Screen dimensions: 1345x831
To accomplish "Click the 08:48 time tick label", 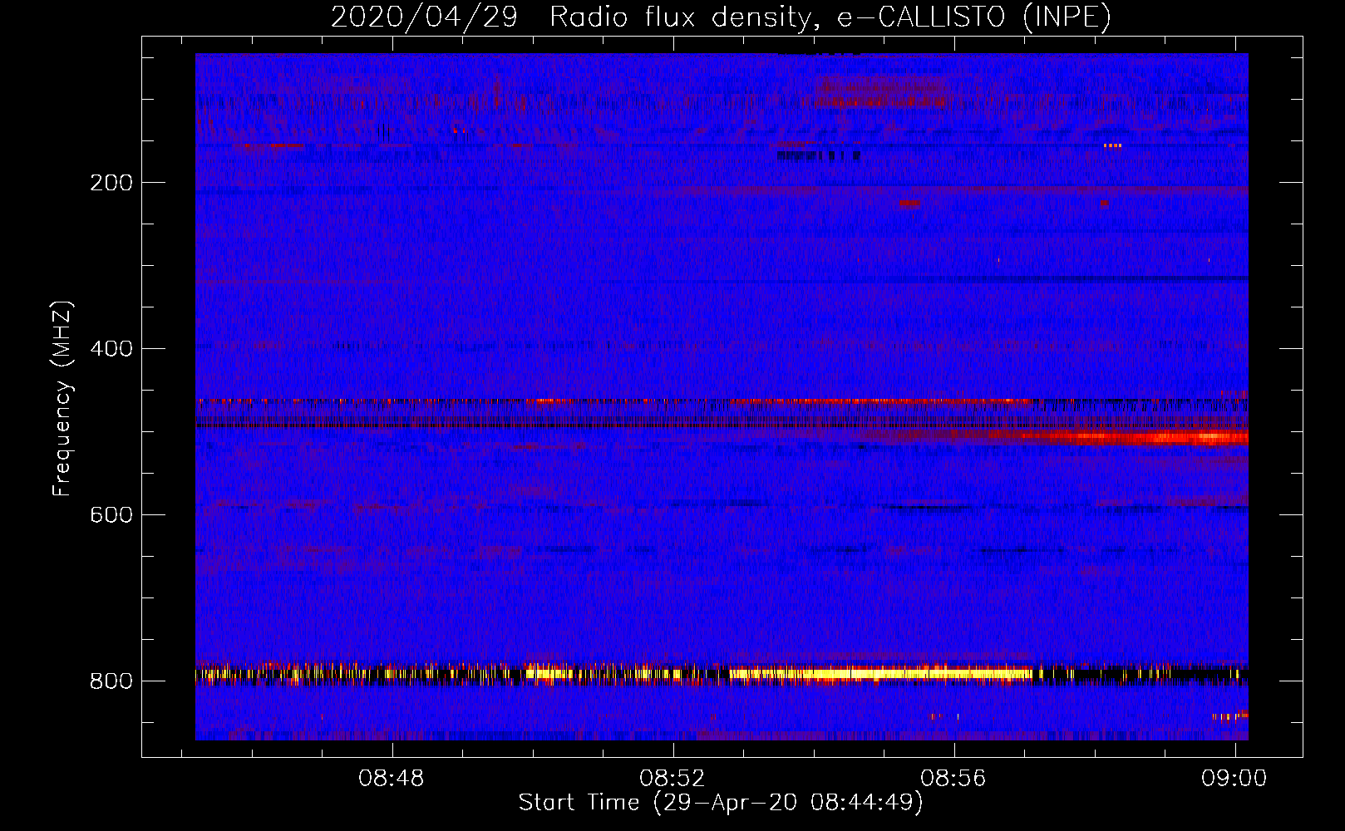I will tap(392, 778).
